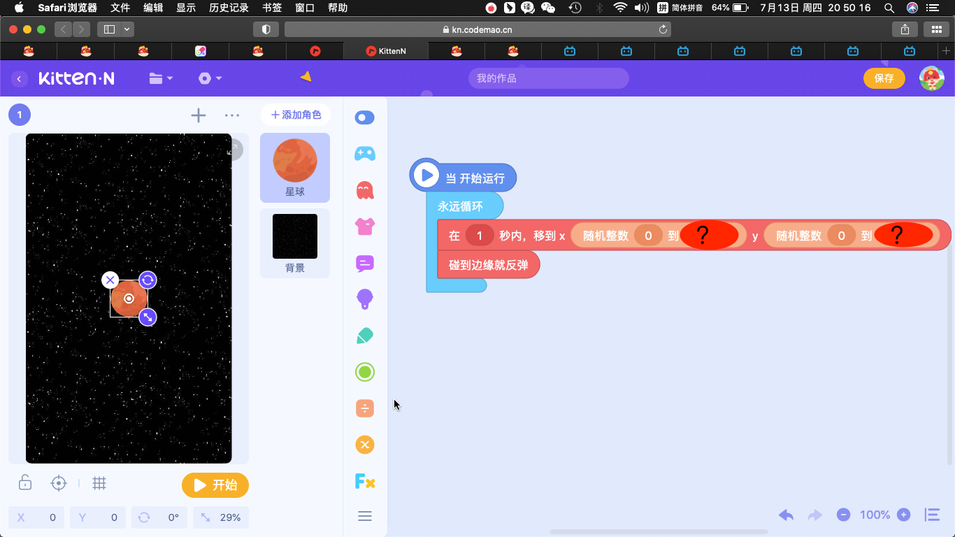Screen dimensions: 955x537
Task: Open the events block category toggle icon
Action: pyautogui.click(x=365, y=117)
